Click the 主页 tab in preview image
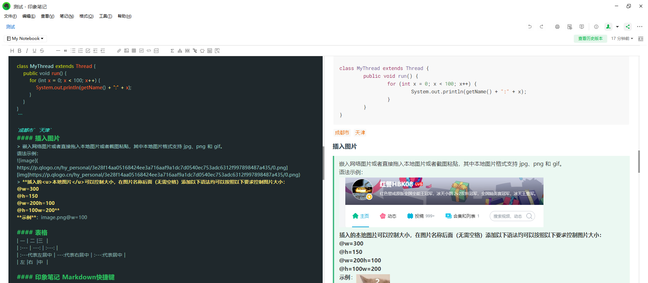 [x=361, y=216]
